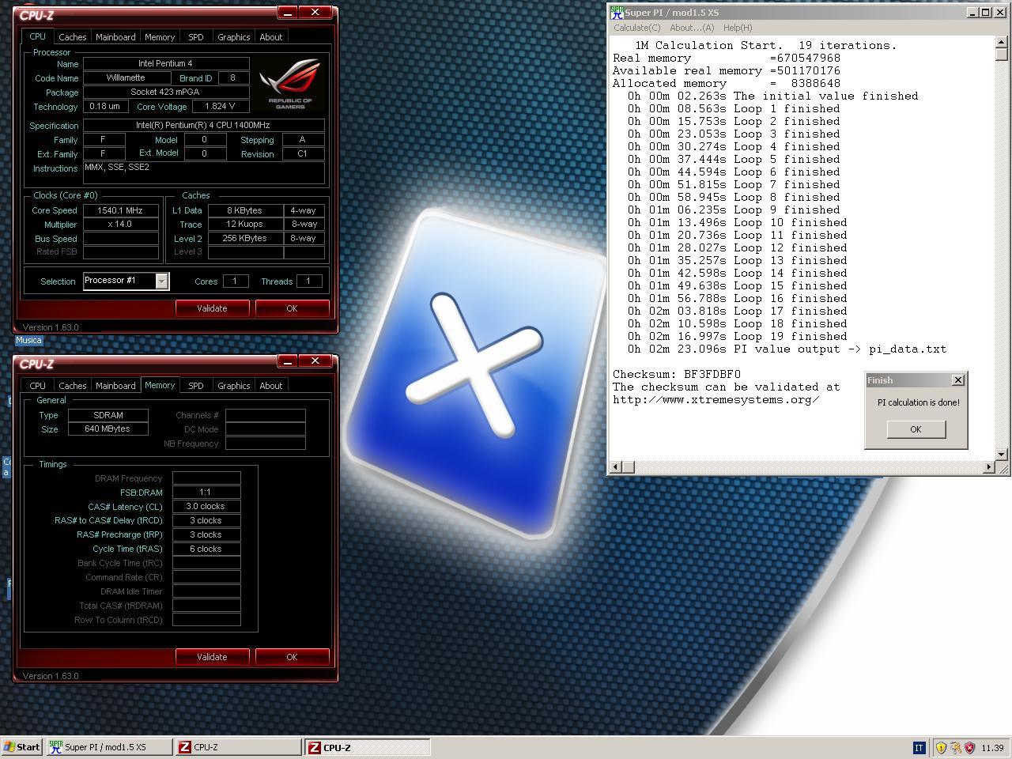
Task: Switch to CPU tab in bottom CPU-Z window
Action: point(37,386)
